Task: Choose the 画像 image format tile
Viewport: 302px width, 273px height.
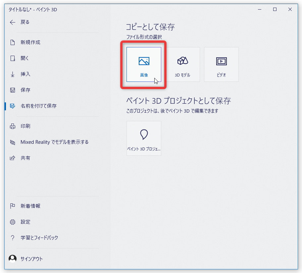Action: coord(144,65)
